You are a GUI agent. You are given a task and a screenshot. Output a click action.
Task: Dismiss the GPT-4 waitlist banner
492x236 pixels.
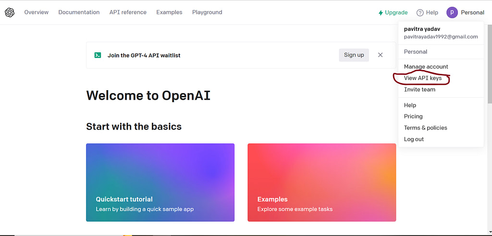tap(381, 55)
